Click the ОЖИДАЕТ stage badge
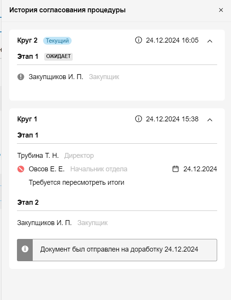231x300 pixels. (x=59, y=56)
